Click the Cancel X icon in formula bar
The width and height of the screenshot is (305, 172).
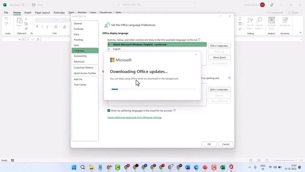coord(28,39)
